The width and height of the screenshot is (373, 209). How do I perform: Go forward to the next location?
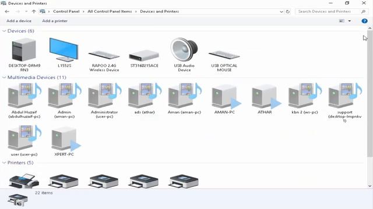[17, 12]
